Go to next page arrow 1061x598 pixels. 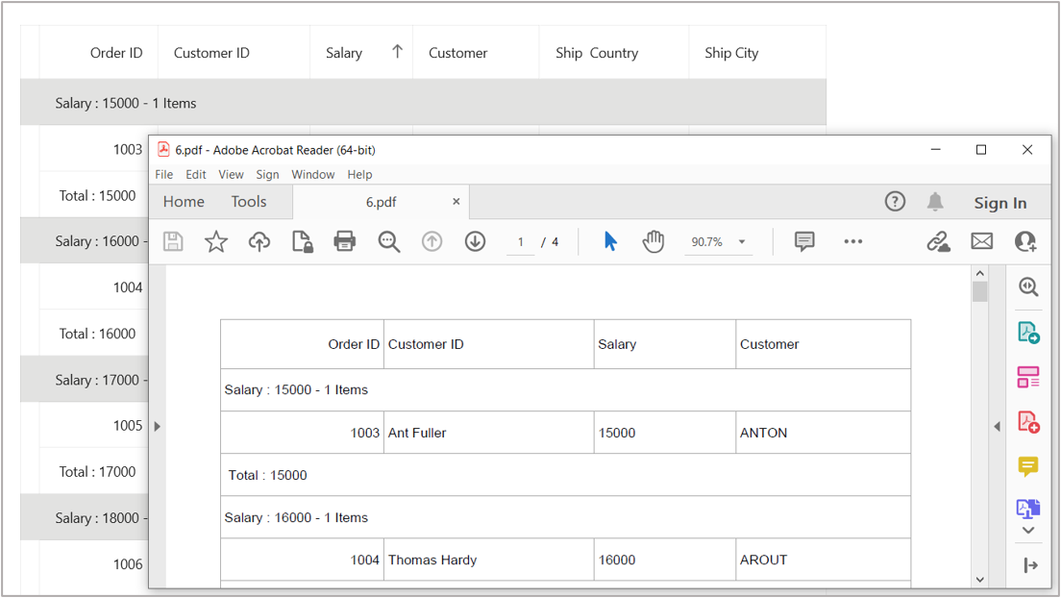[x=475, y=241]
